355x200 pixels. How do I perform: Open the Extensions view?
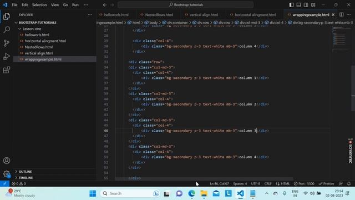[7, 70]
